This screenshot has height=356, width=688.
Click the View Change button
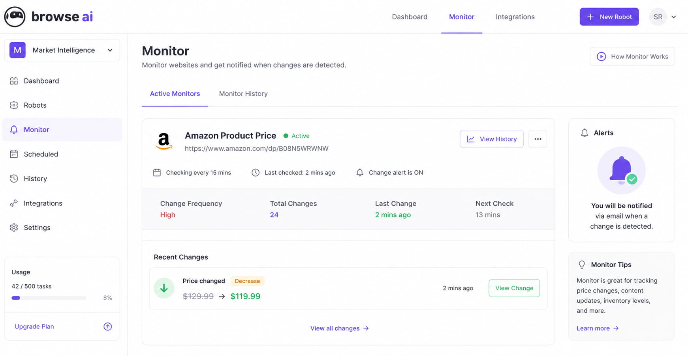click(x=514, y=288)
